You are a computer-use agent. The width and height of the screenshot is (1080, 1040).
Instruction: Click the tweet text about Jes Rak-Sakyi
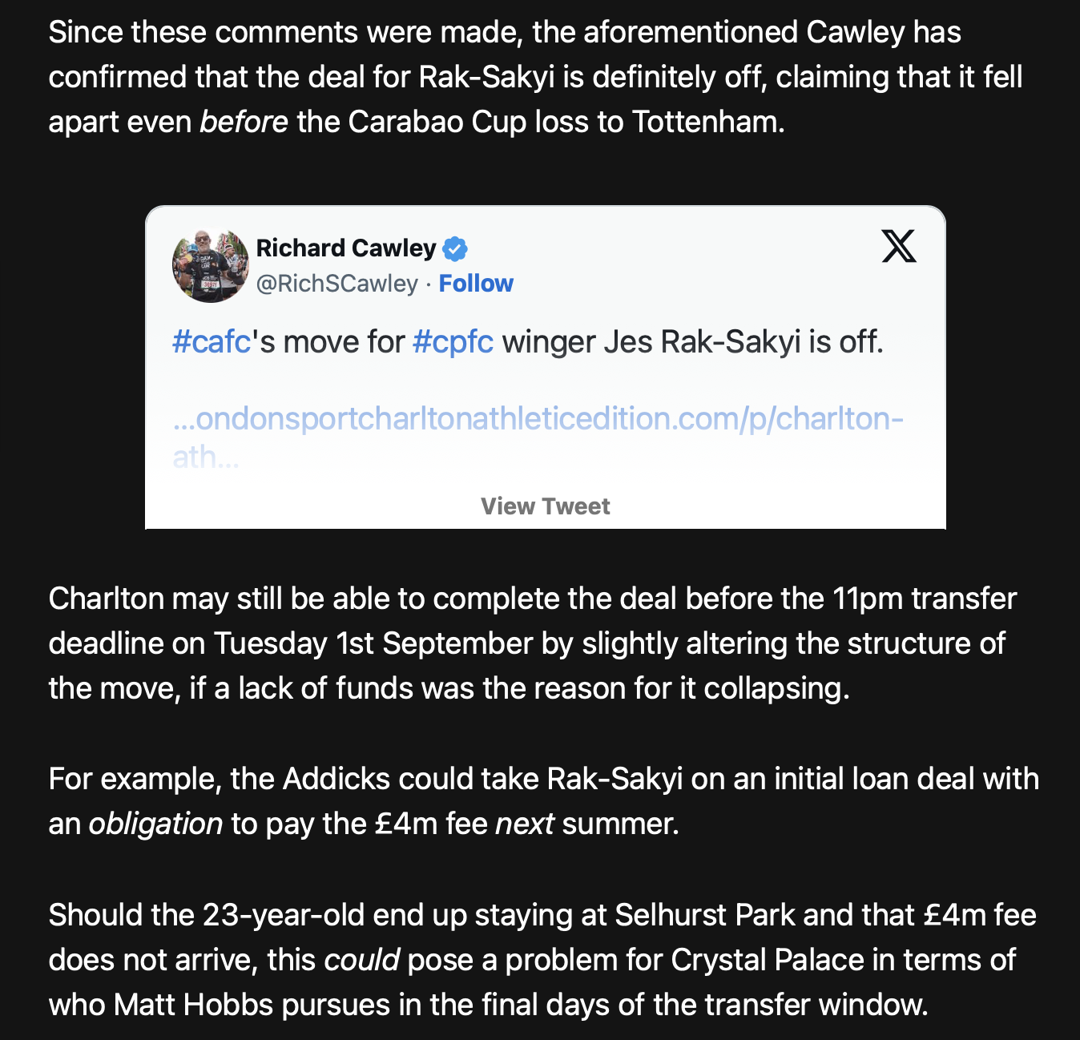(x=528, y=342)
